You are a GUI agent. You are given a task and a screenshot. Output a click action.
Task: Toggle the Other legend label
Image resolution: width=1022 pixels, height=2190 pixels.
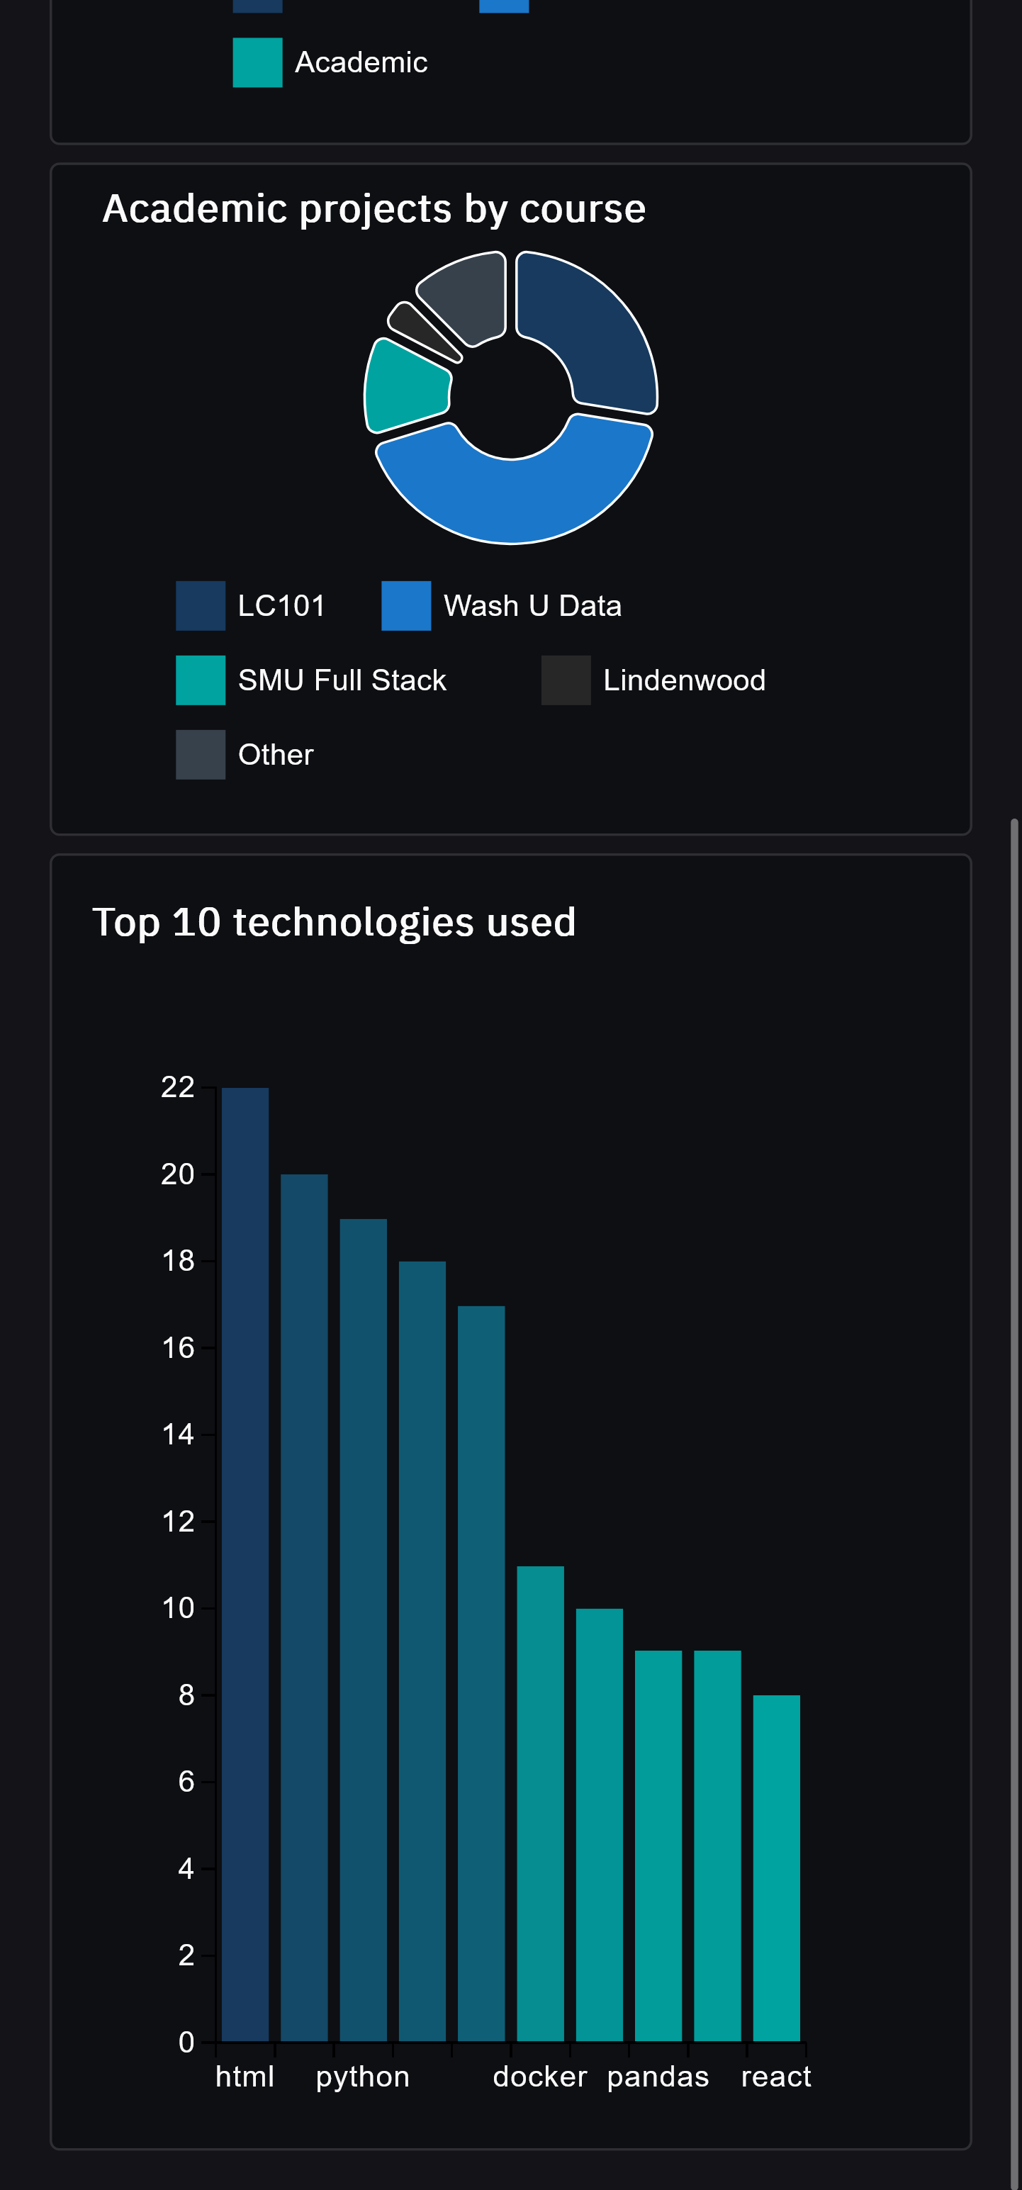coord(276,755)
